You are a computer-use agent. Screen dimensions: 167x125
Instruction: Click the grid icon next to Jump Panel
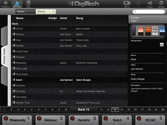click(x=14, y=51)
